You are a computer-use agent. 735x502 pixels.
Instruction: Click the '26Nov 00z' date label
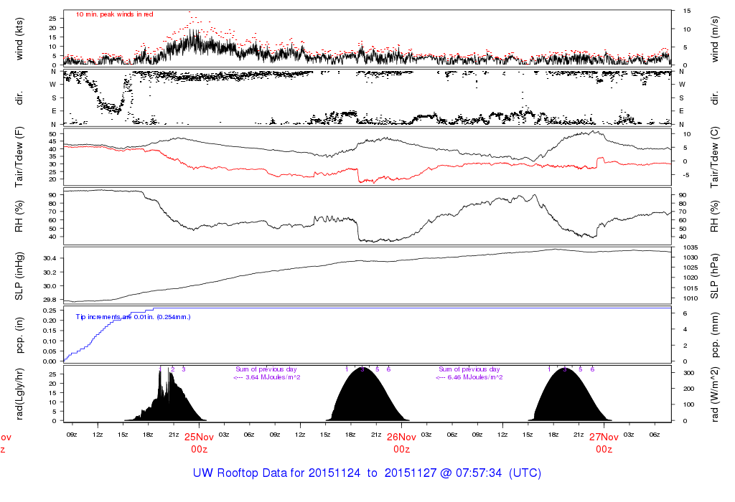(x=401, y=443)
